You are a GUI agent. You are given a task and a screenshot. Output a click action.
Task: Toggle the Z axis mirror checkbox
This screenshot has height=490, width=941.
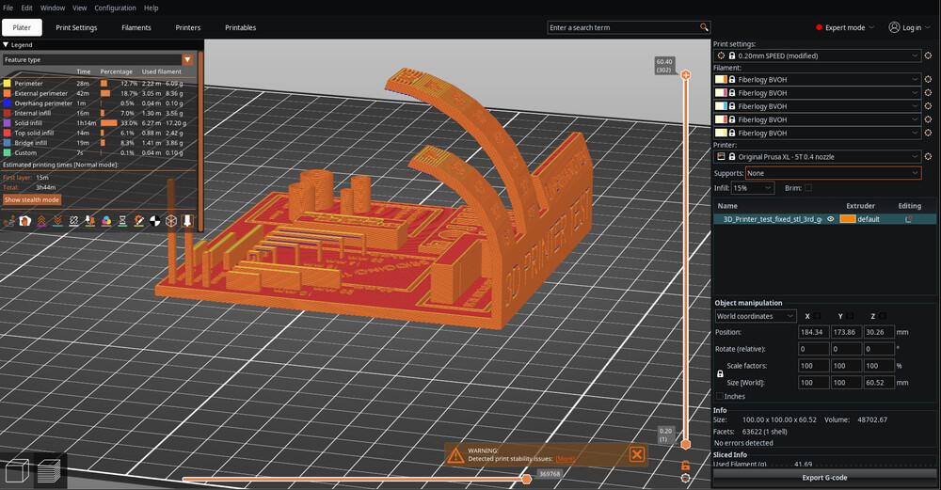(883, 316)
